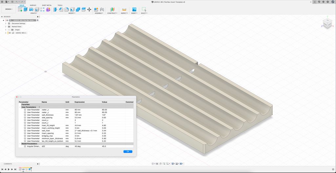The image size is (336, 173).
Task: Open the Joint tool in Assemble
Action: click(102, 9)
